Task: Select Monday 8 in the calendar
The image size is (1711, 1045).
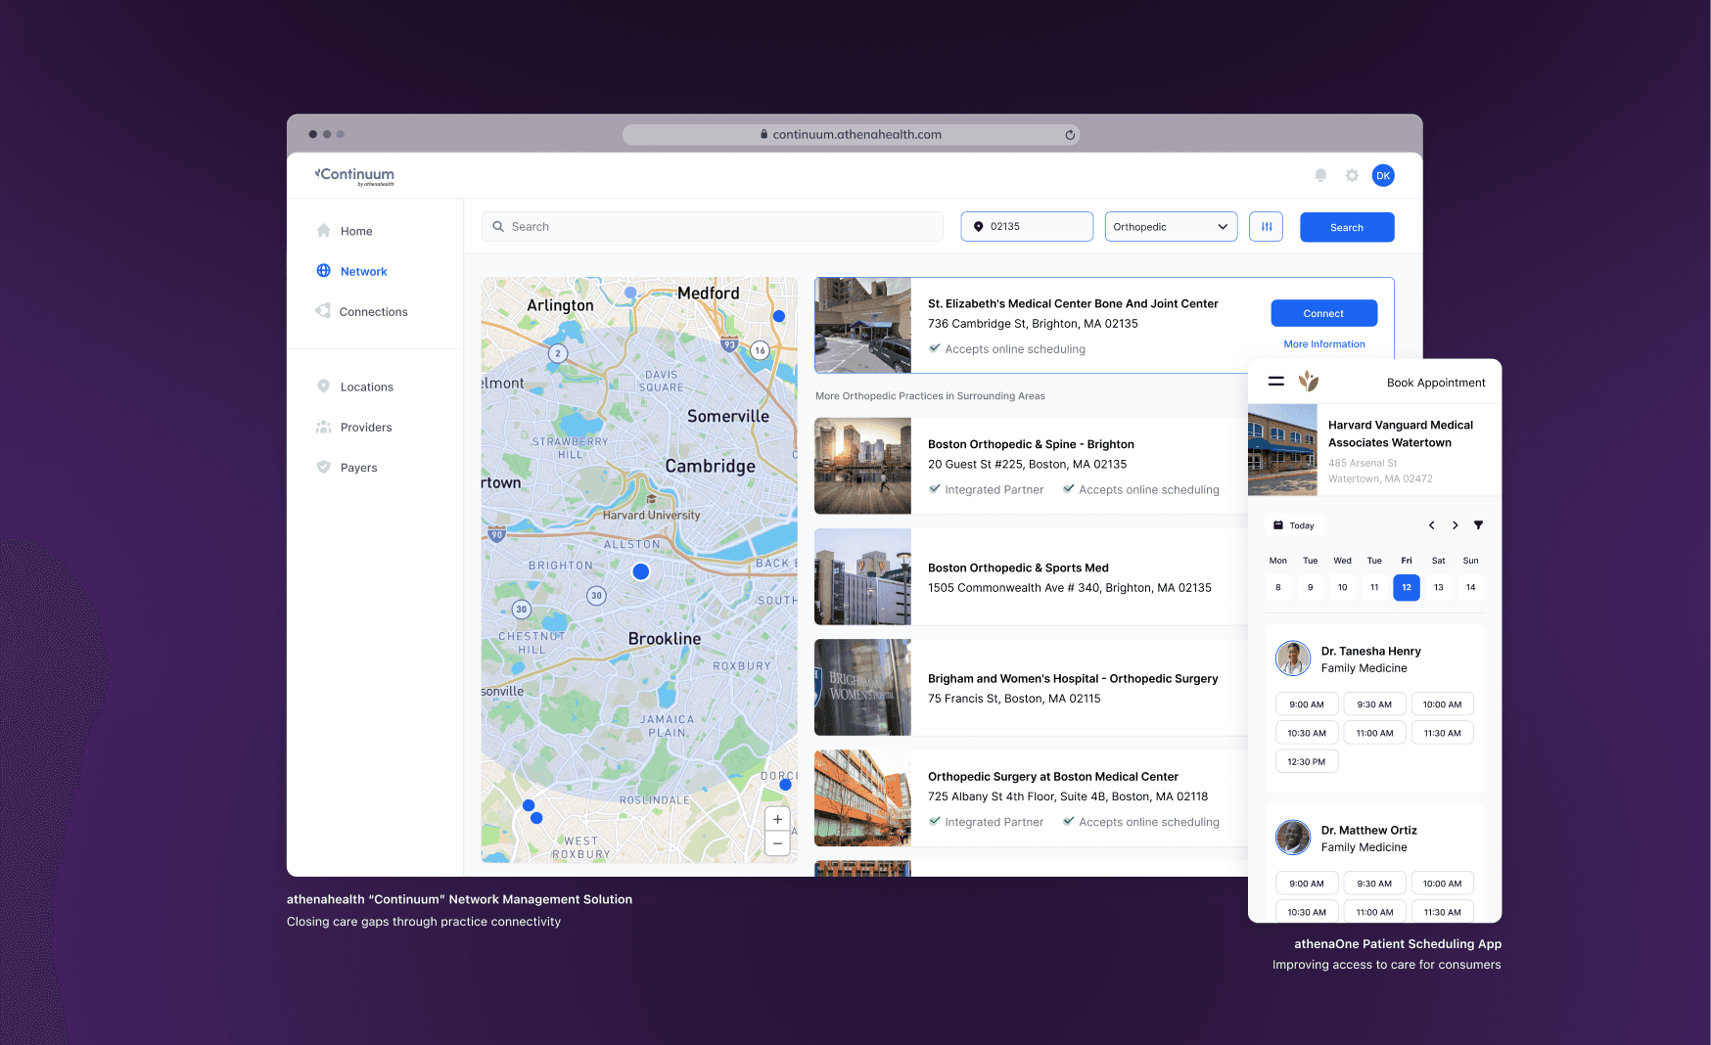Action: [1278, 587]
